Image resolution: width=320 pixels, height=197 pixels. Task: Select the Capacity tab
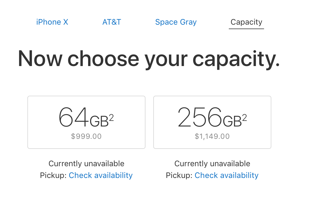pos(246,22)
